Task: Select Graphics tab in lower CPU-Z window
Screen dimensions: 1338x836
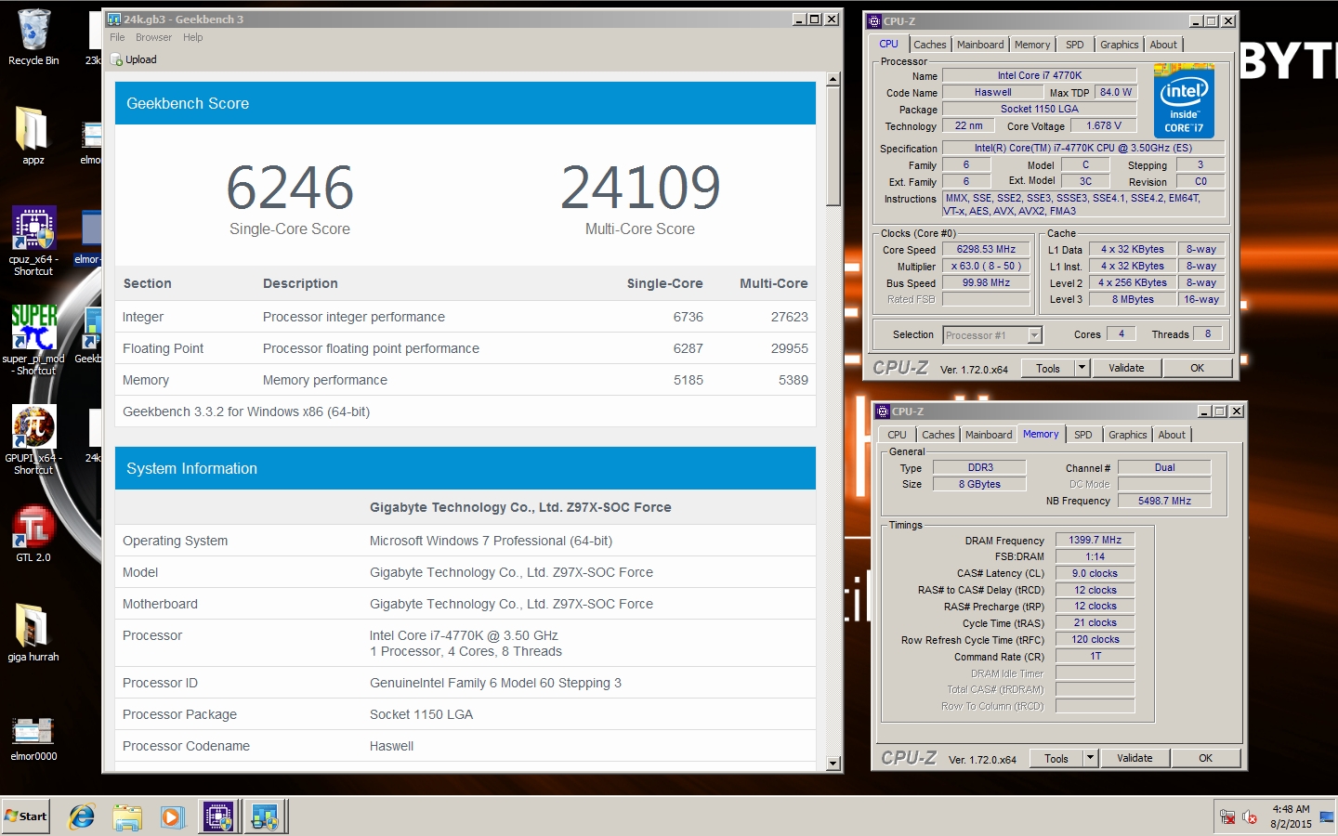Action: pyautogui.click(x=1127, y=435)
